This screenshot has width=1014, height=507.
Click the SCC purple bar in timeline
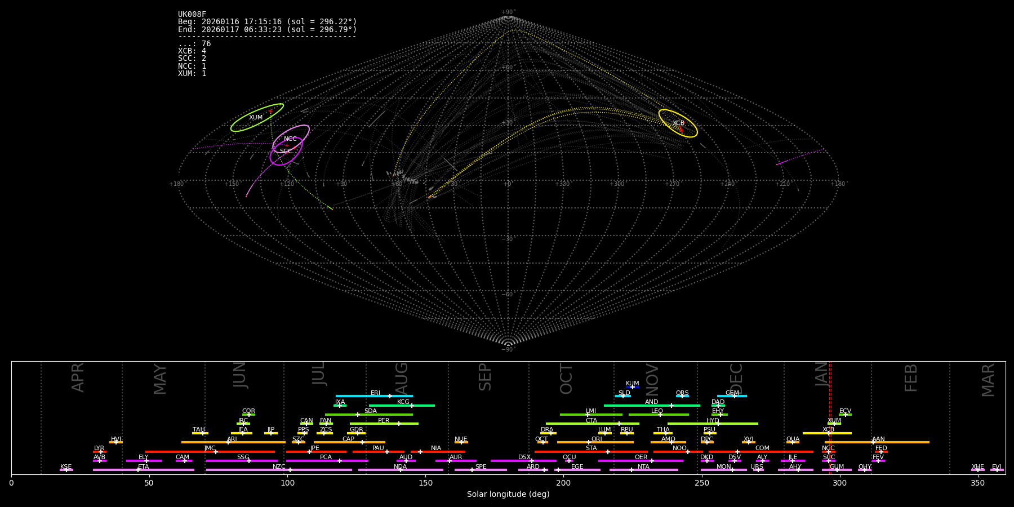(x=829, y=461)
